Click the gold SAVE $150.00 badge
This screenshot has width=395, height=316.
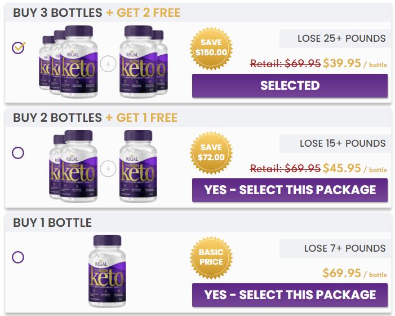tap(212, 47)
